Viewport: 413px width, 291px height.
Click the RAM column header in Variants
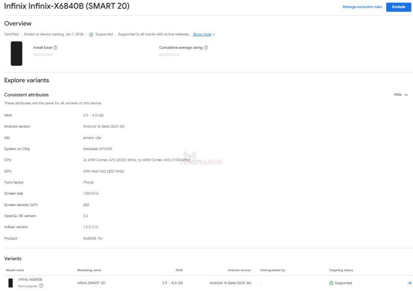point(179,270)
